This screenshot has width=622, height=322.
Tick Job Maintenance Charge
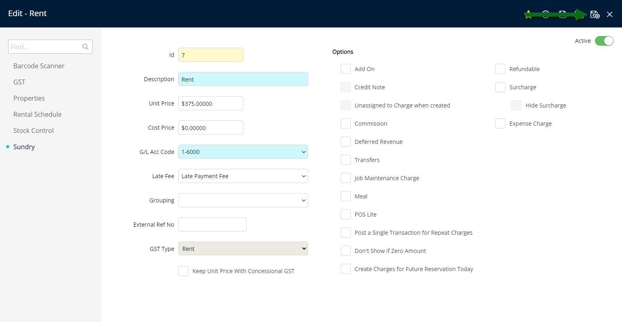coord(345,178)
